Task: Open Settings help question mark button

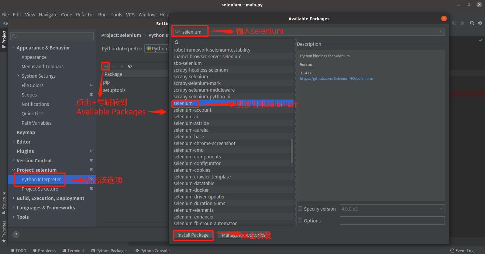Action: 16,235
